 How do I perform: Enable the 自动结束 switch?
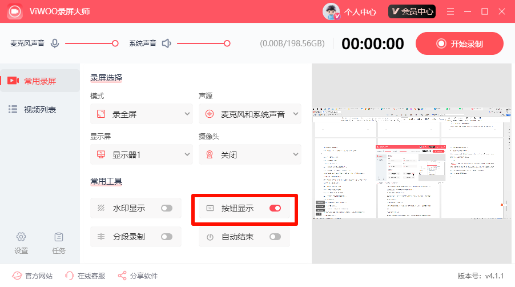275,237
